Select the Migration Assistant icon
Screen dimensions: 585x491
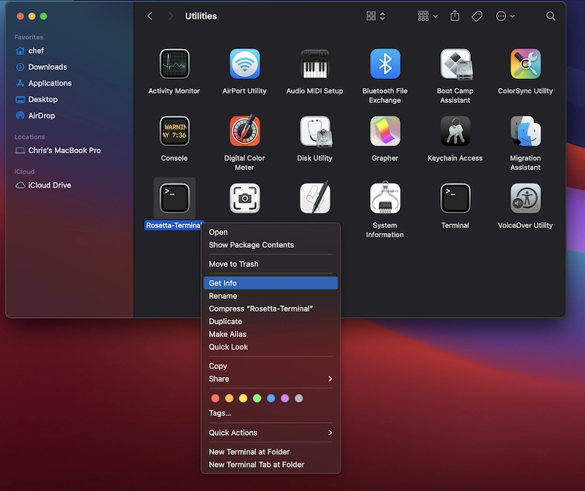coord(525,131)
